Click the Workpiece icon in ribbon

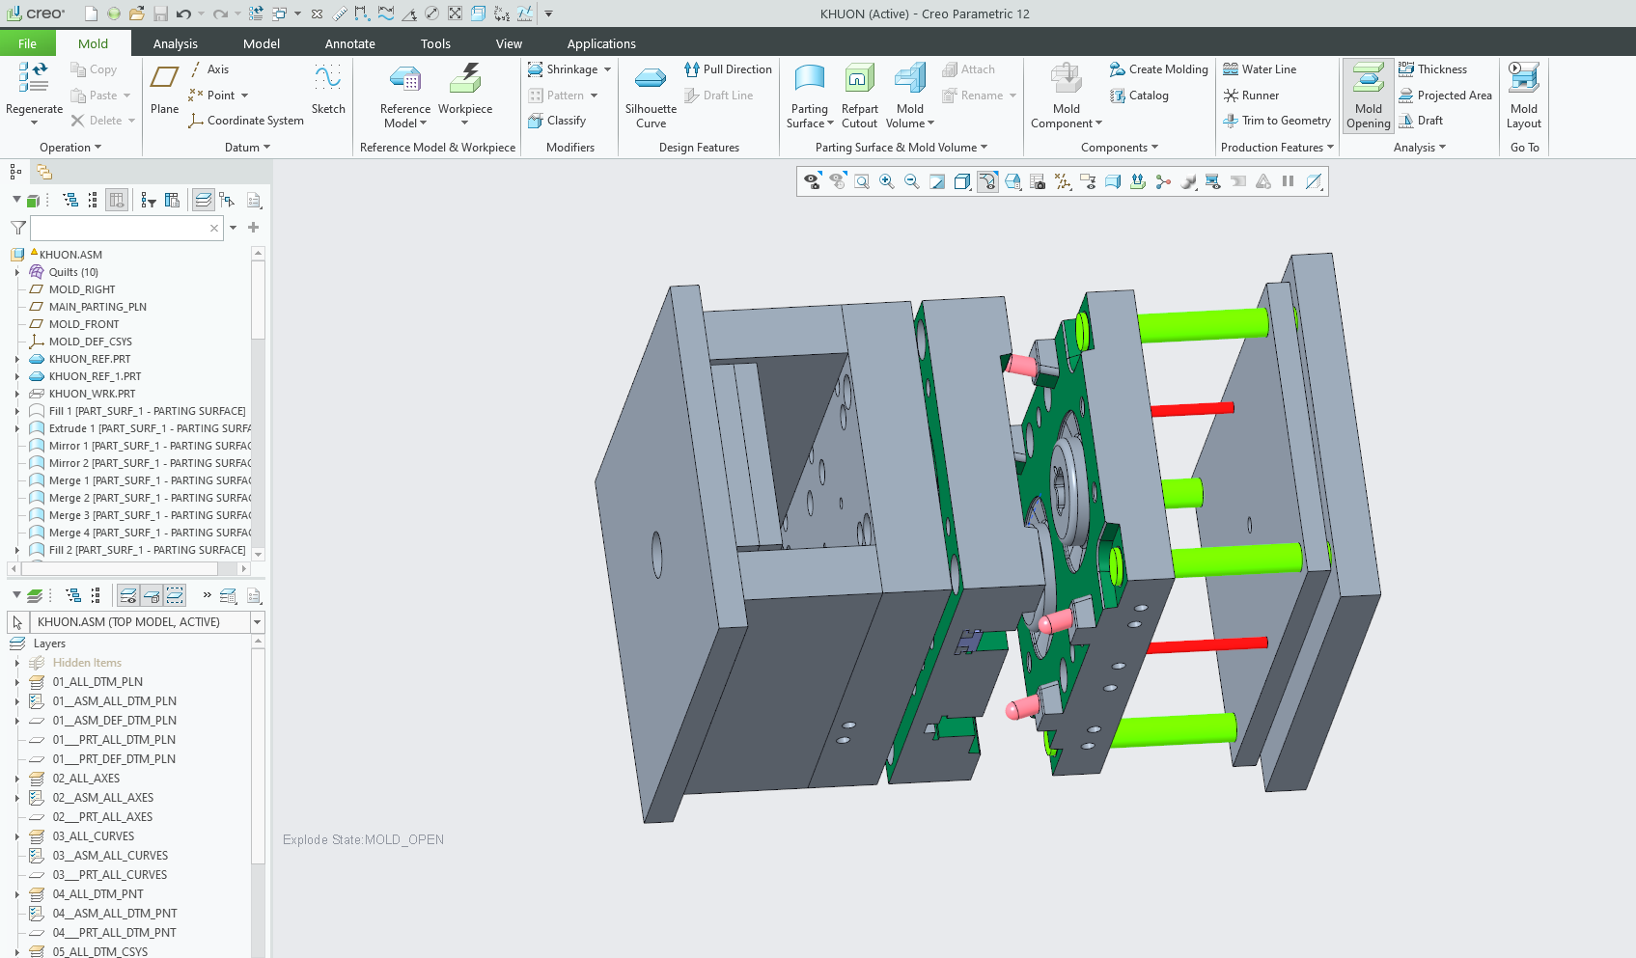point(465,81)
